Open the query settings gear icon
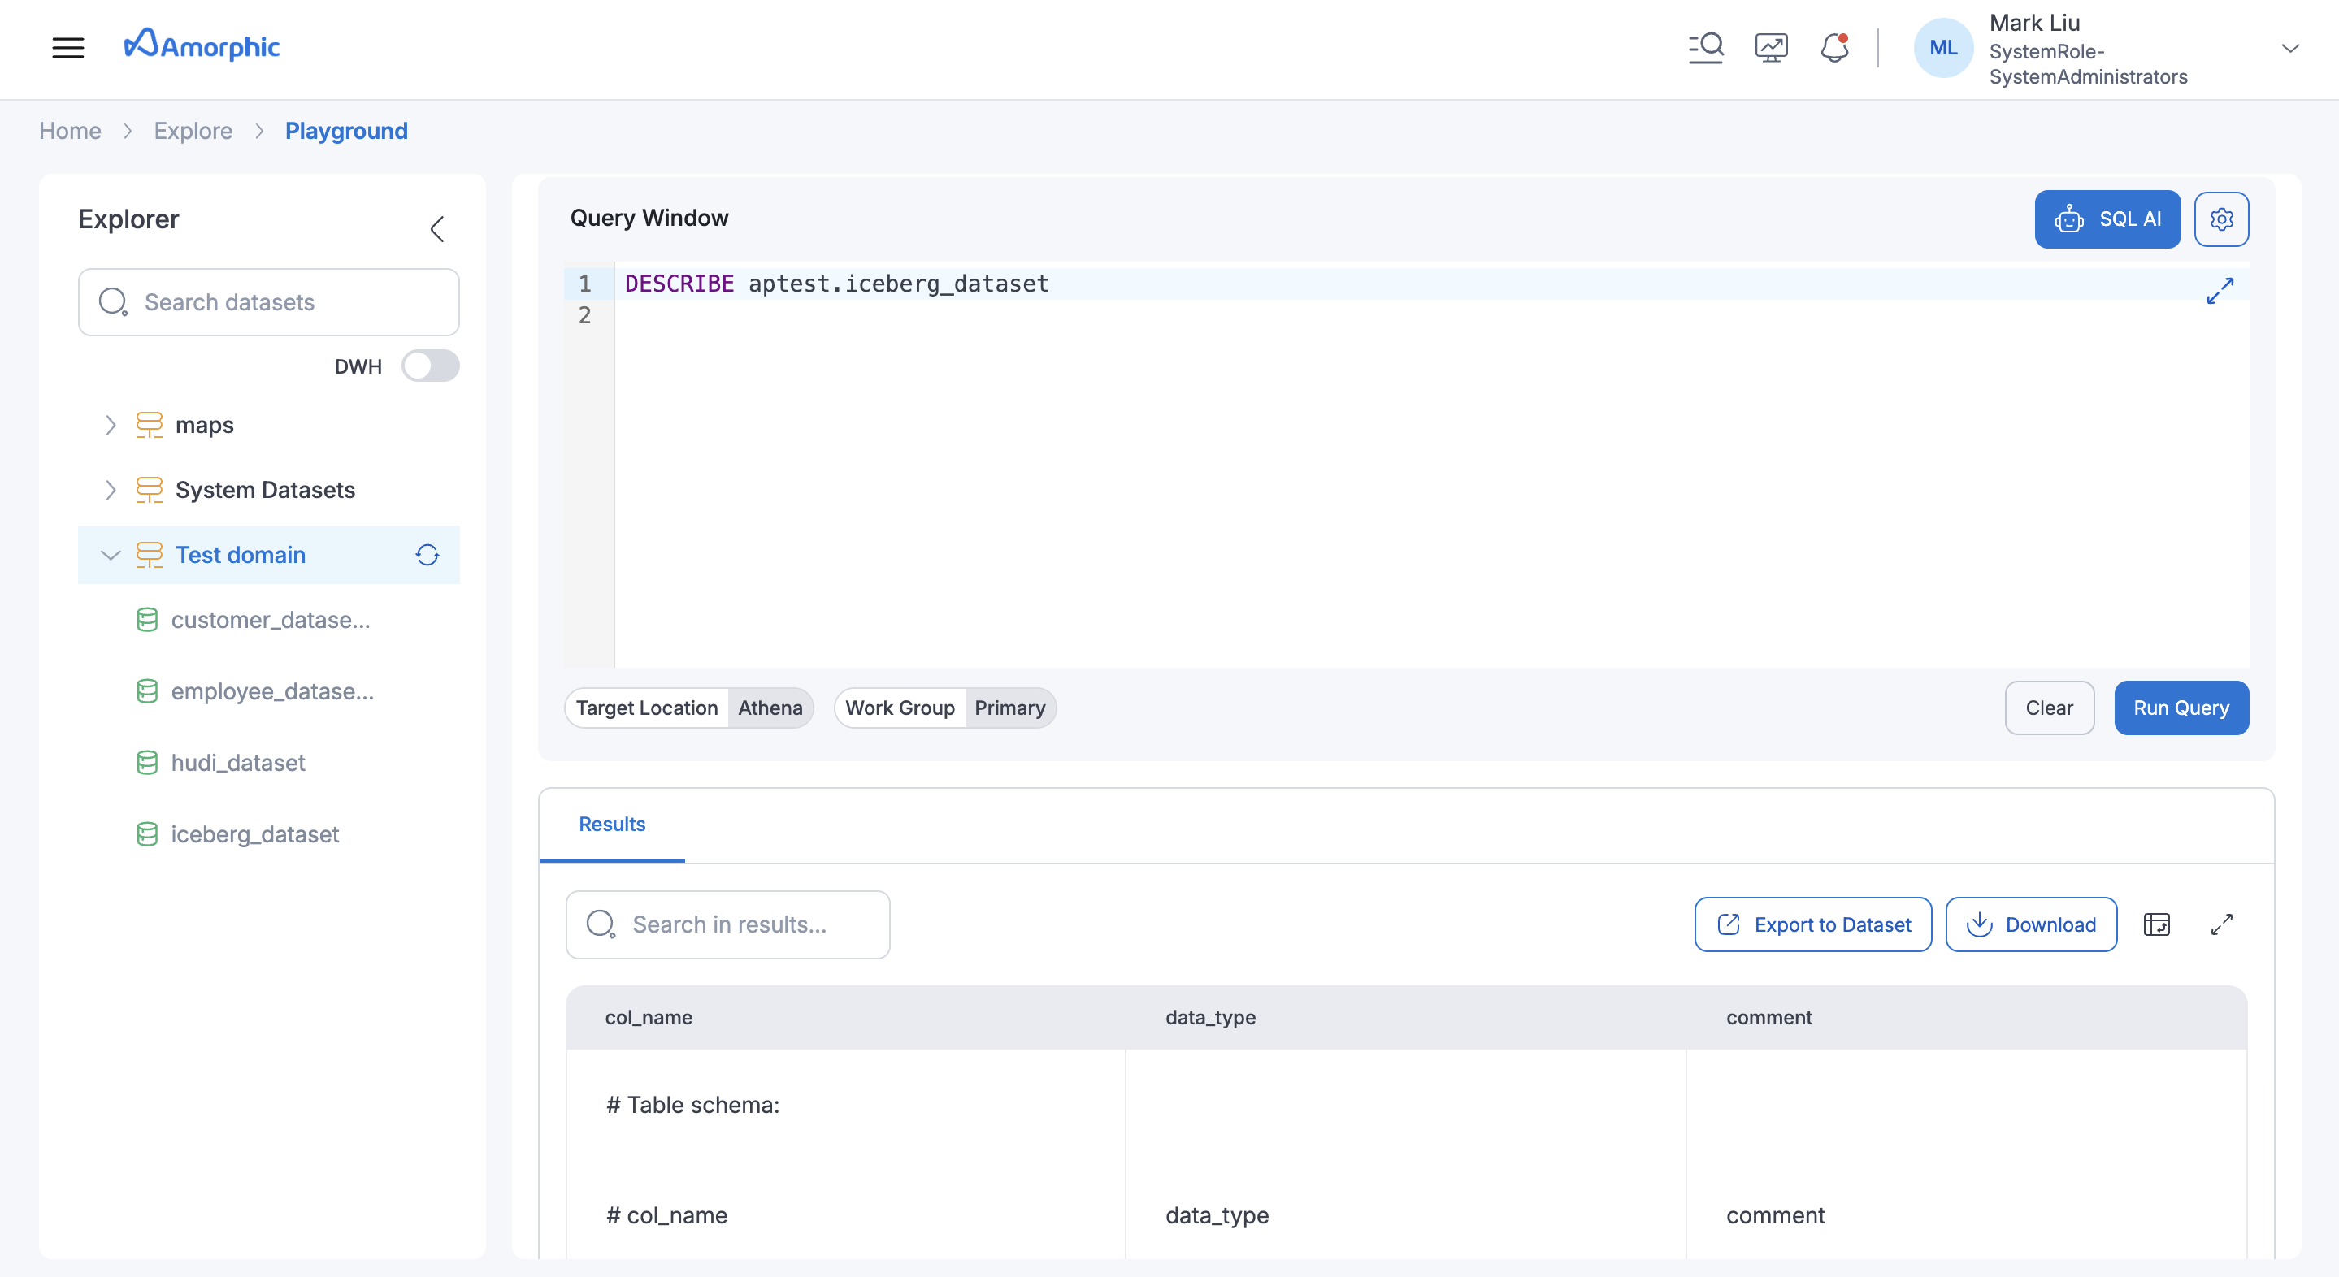The image size is (2339, 1277). click(2222, 219)
